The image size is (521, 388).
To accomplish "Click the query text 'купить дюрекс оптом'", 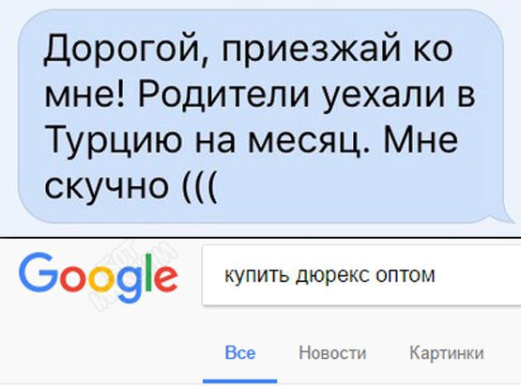I will 329,275.
